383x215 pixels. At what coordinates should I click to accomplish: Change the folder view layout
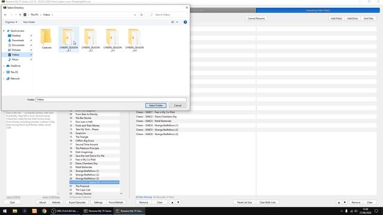173,22
